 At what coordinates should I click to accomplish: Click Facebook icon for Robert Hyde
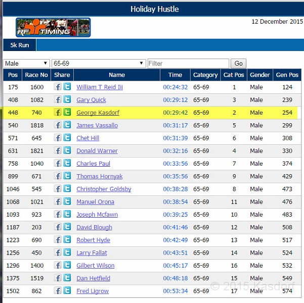point(58,240)
